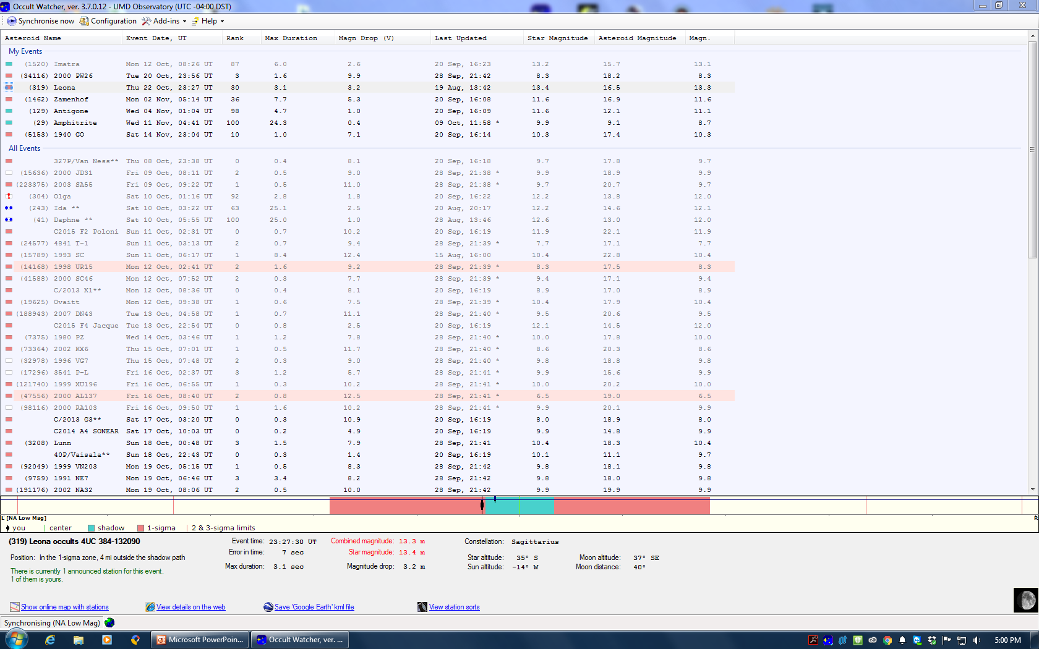Open 'Show online map with stations' link
This screenshot has width=1039, height=649.
coord(64,607)
